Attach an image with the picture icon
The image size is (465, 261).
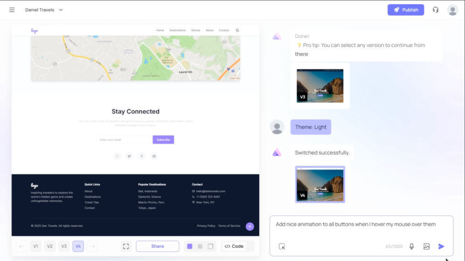coord(426,246)
